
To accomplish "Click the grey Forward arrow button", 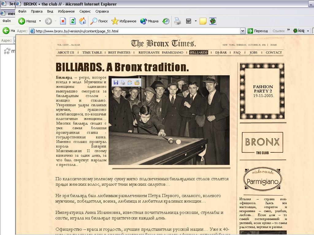I will (48, 21).
